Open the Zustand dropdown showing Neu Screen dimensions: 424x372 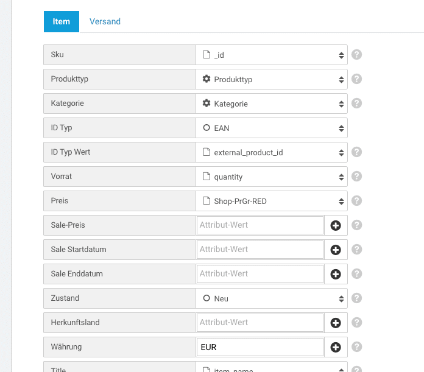(272, 298)
